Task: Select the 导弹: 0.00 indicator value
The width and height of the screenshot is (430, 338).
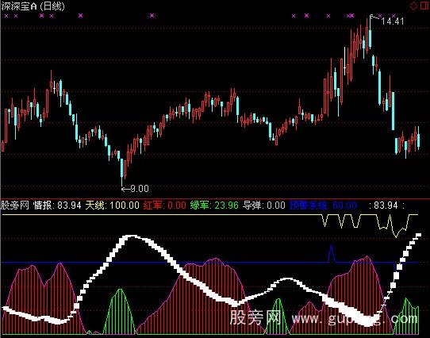Action: pyautogui.click(x=264, y=205)
